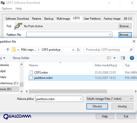Click the magnifier search icon
This screenshot has height=123, width=137.
131,50
